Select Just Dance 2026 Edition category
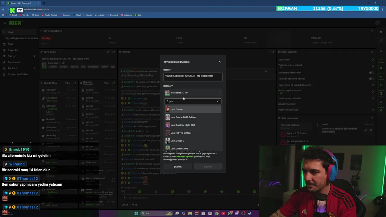Image resolution: width=386 pixels, height=217 pixels. pyautogui.click(x=193, y=117)
